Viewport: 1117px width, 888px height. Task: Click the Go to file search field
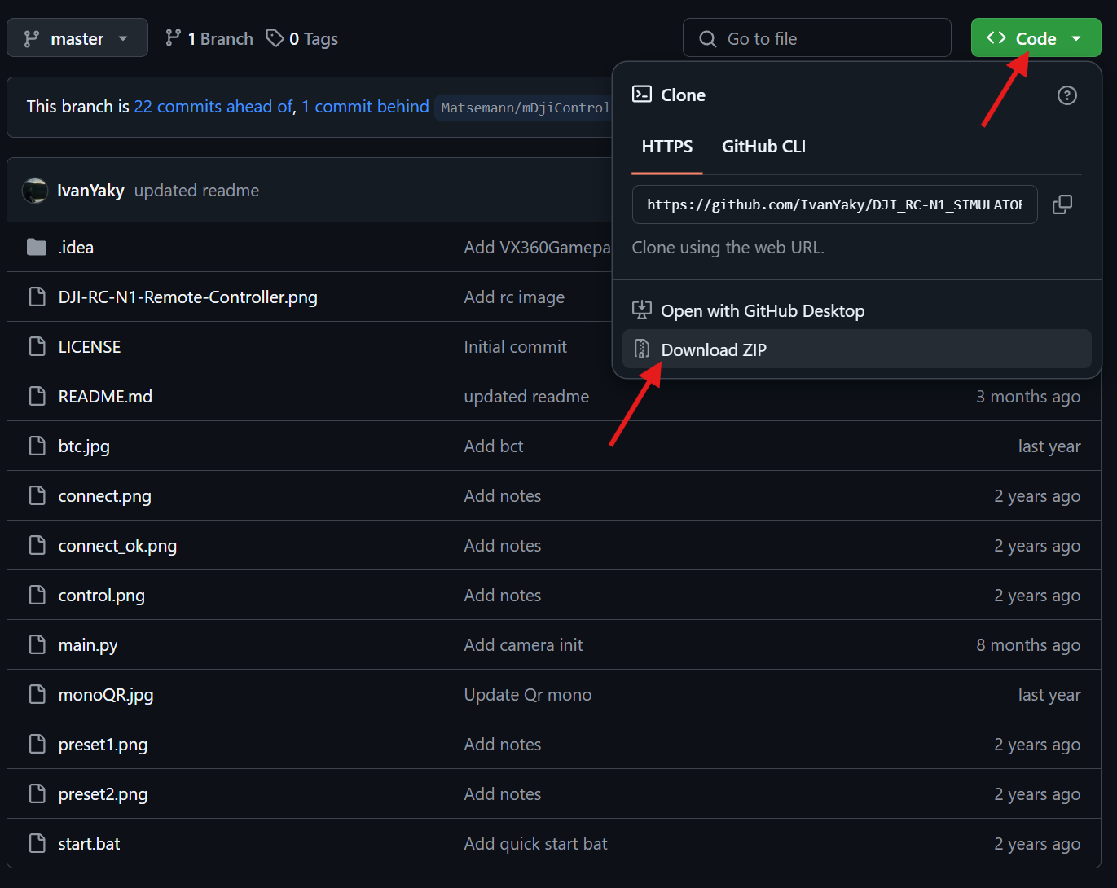pyautogui.click(x=831, y=38)
